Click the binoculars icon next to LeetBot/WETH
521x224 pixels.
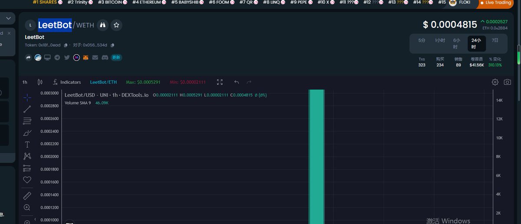point(102,25)
